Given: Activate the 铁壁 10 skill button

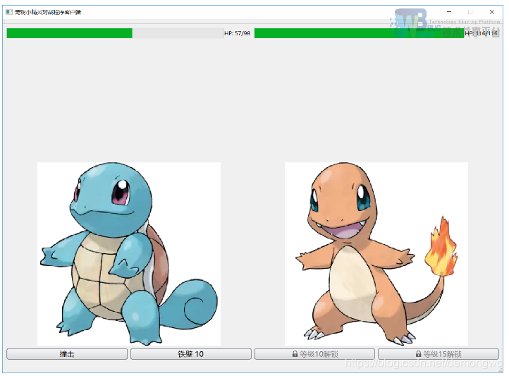Looking at the screenshot, I should click(x=191, y=354).
